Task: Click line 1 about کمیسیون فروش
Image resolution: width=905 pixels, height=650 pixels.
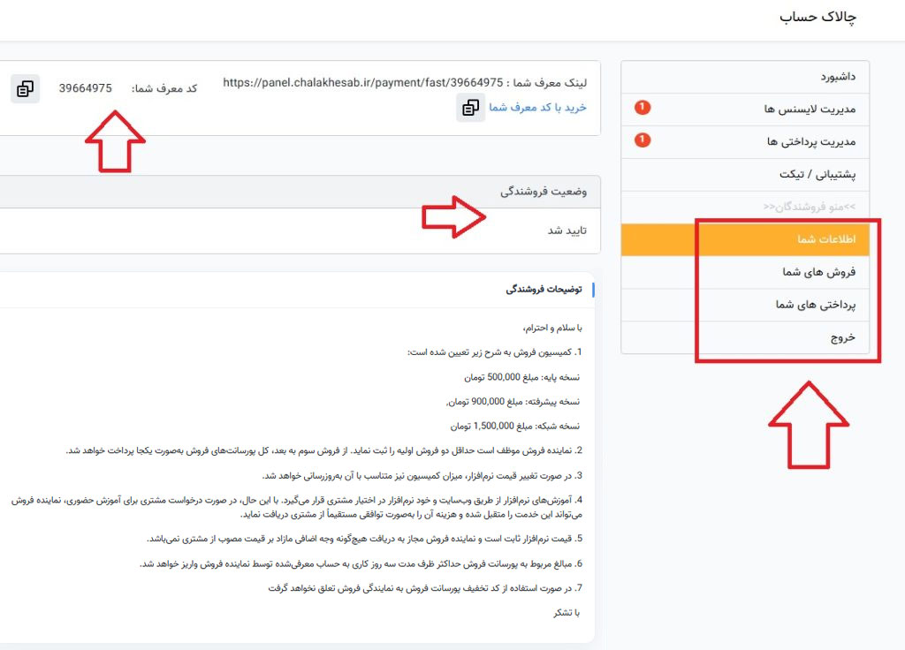Action: [x=495, y=352]
